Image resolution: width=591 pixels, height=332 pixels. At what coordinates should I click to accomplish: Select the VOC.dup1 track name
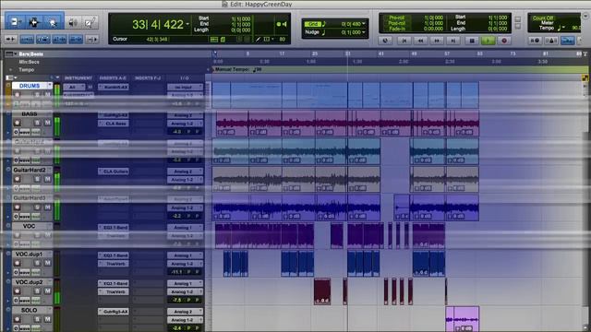point(29,255)
